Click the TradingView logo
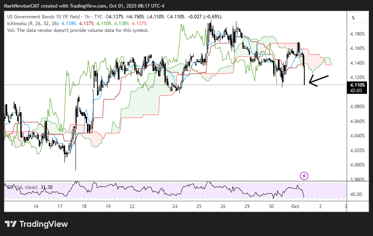This screenshot has height=236, width=373. tap(36, 224)
